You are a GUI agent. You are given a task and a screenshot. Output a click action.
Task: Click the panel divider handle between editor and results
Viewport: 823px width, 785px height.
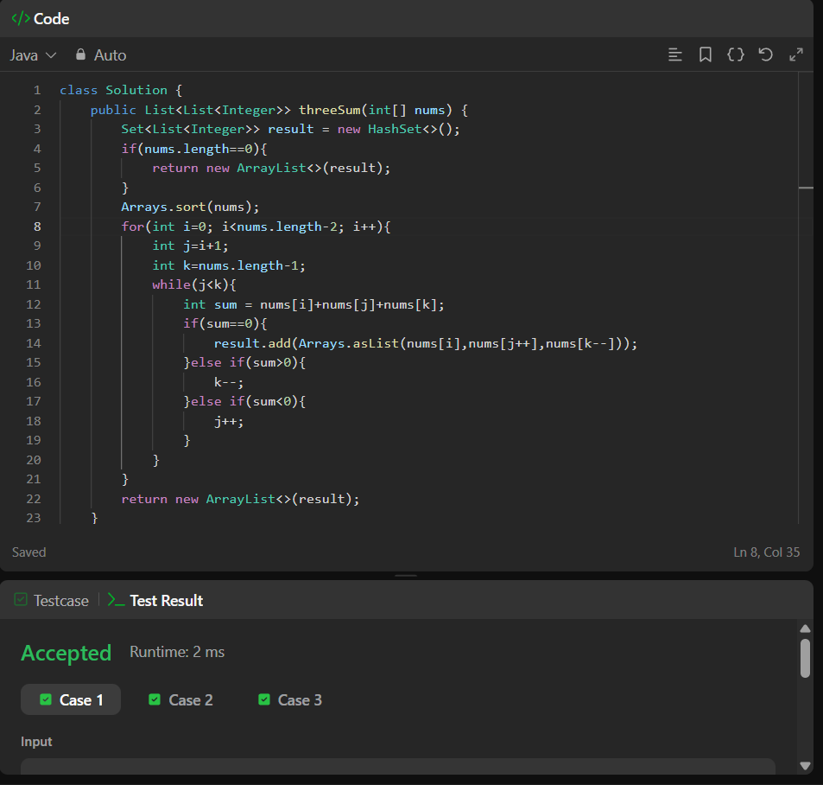point(406,576)
